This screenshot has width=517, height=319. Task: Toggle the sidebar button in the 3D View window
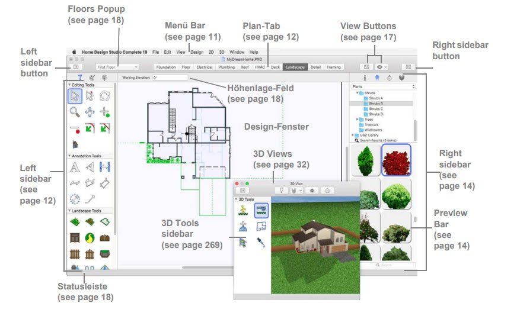(x=242, y=191)
